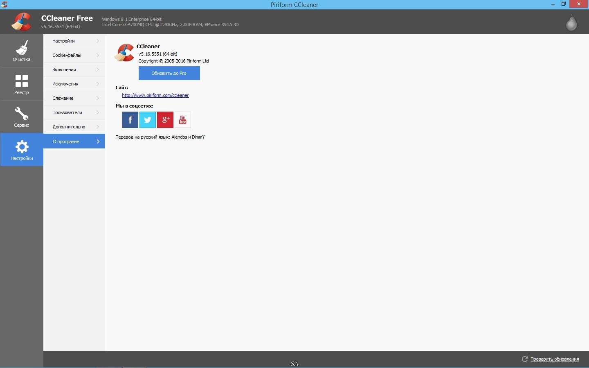Click the refresh icon beside Проверить обновления
The width and height of the screenshot is (589, 368).
525,359
